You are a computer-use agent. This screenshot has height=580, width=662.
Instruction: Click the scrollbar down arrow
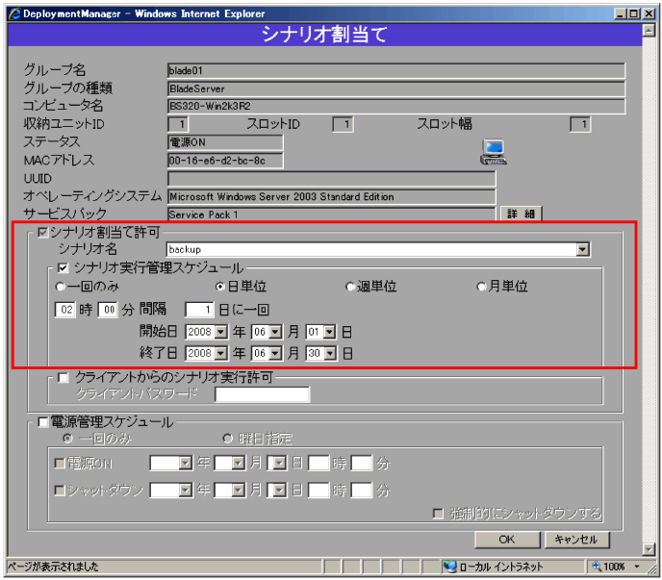[649, 549]
